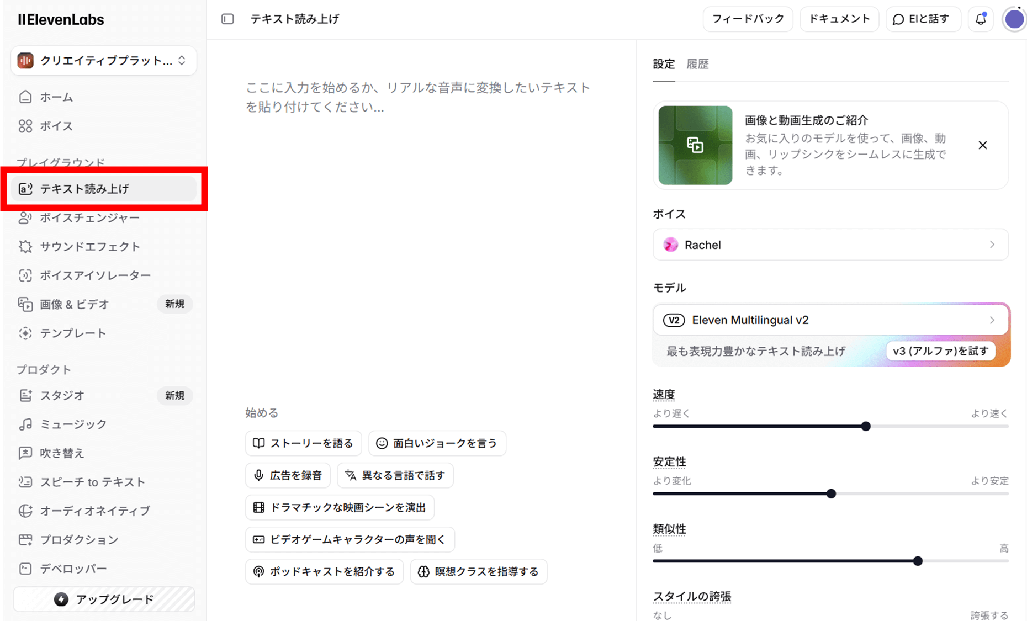Open the notifications bell

pos(980,19)
